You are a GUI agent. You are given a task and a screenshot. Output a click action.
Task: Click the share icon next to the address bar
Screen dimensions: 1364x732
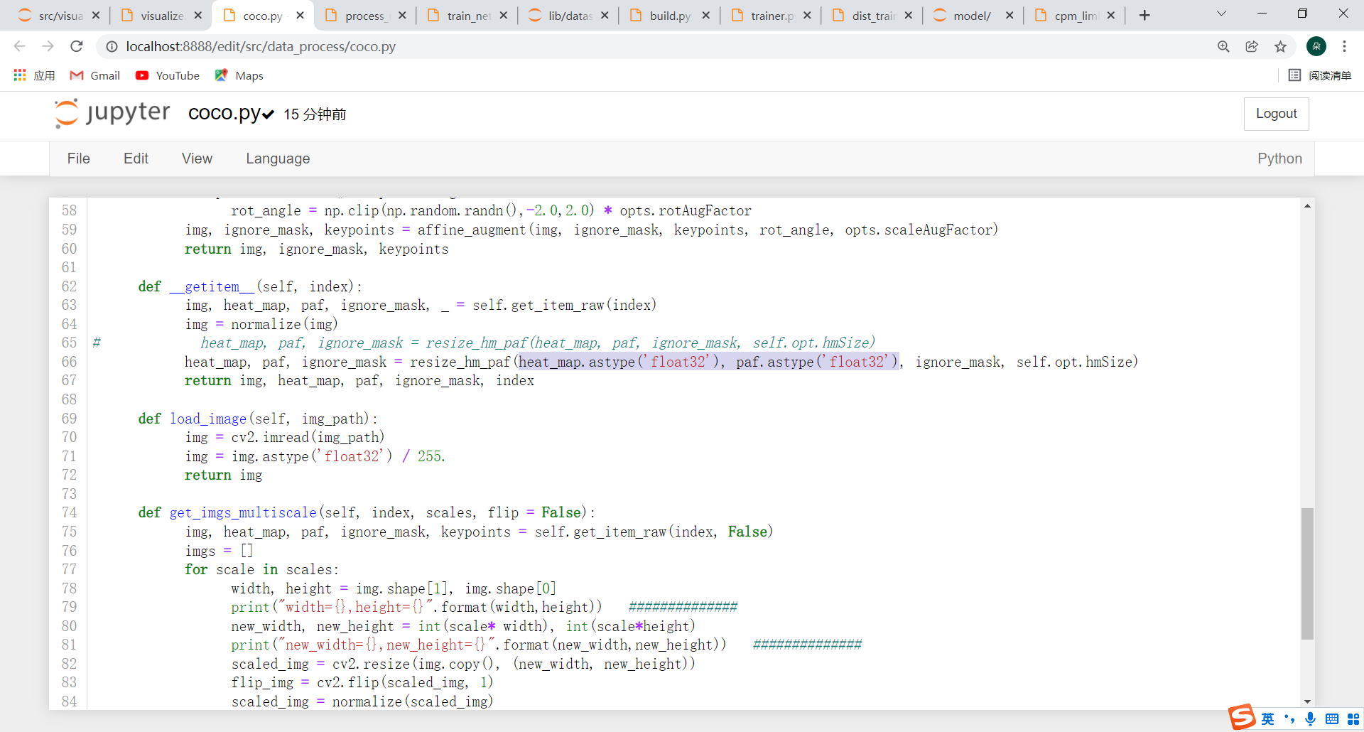1252,46
